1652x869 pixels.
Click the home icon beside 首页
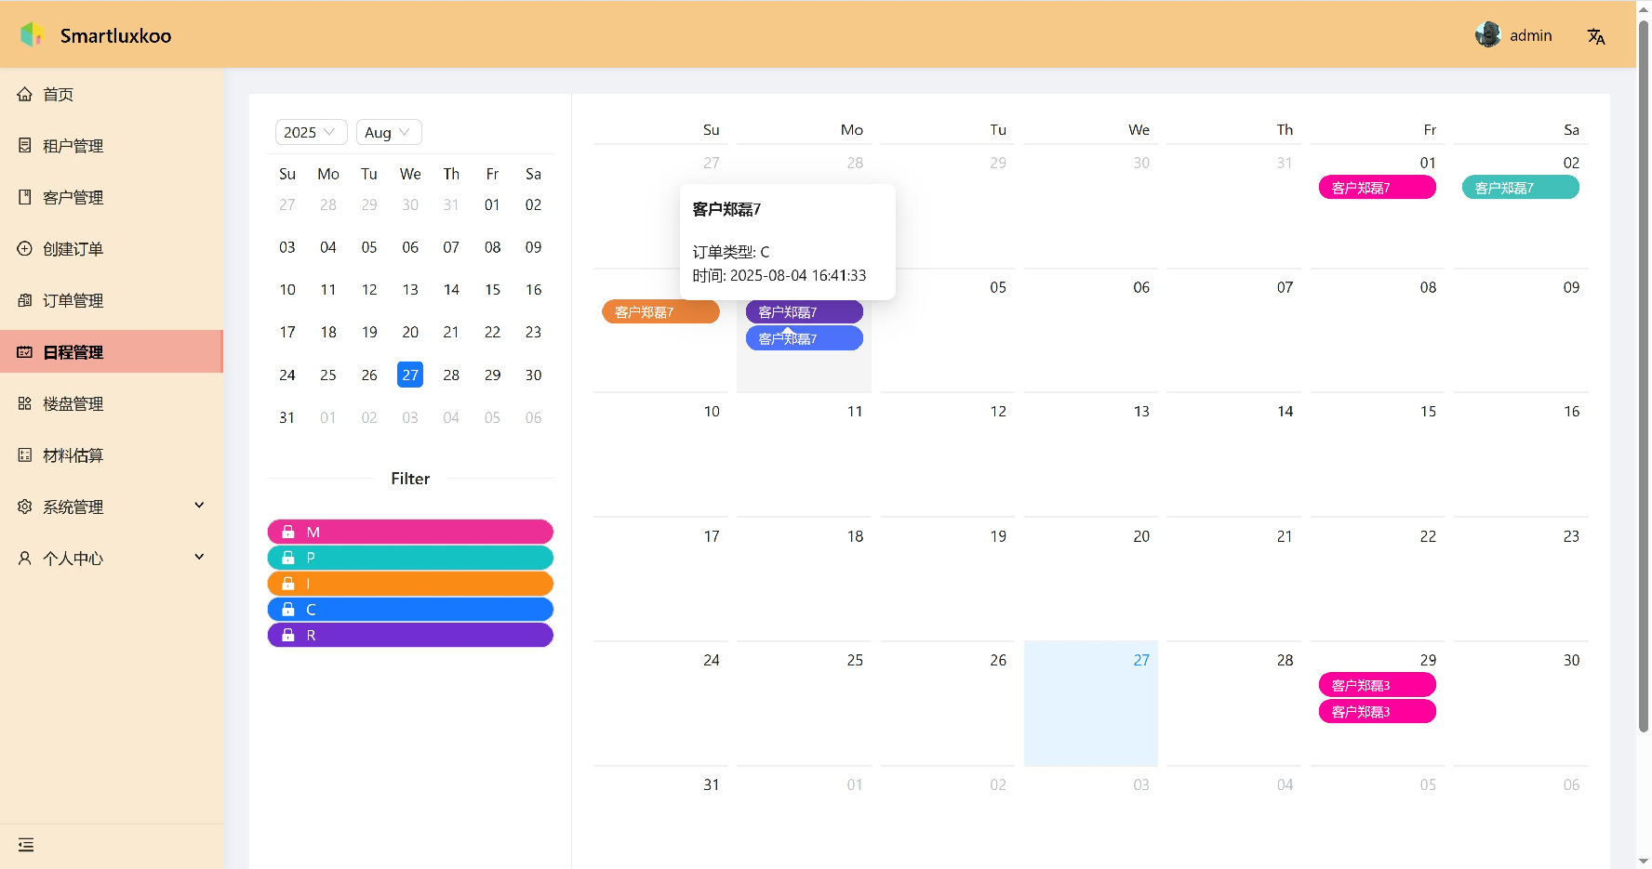pyautogui.click(x=25, y=94)
